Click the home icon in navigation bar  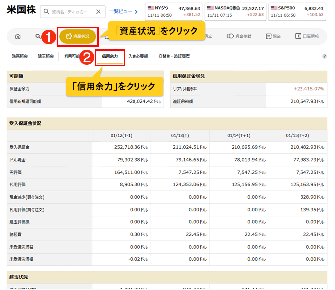pos(18,36)
